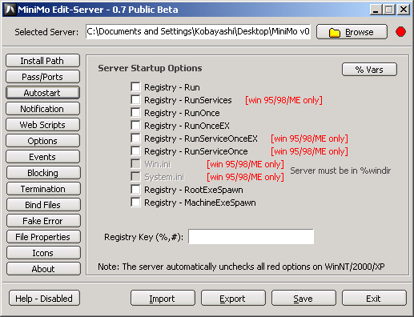Open the Bind Files section
Image resolution: width=414 pixels, height=317 pixels.
(x=43, y=205)
